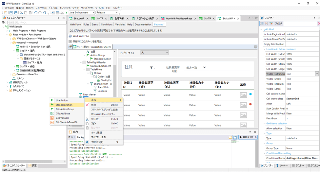Click the open folder icon in Output panel
The height and width of the screenshot is (172, 320).
[x=230, y=137]
